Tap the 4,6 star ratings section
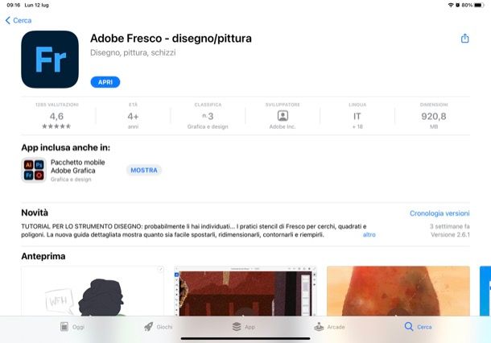This screenshot has width=491, height=343. click(x=56, y=116)
